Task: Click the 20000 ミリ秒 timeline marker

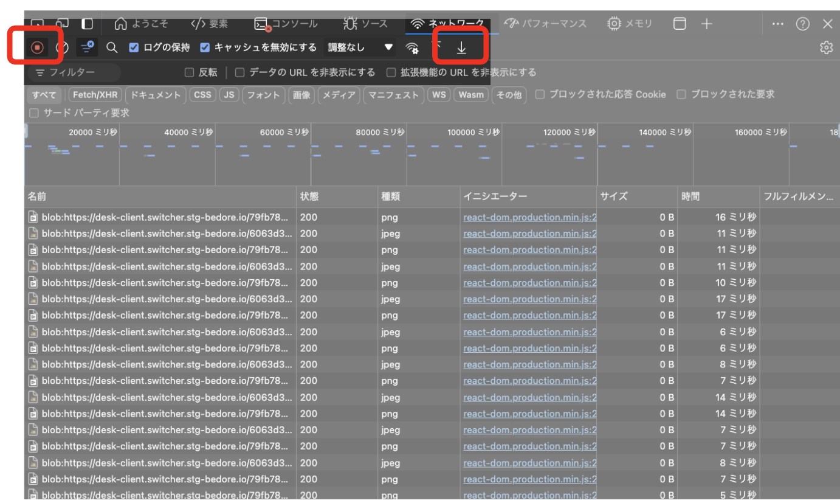Action: [x=93, y=132]
